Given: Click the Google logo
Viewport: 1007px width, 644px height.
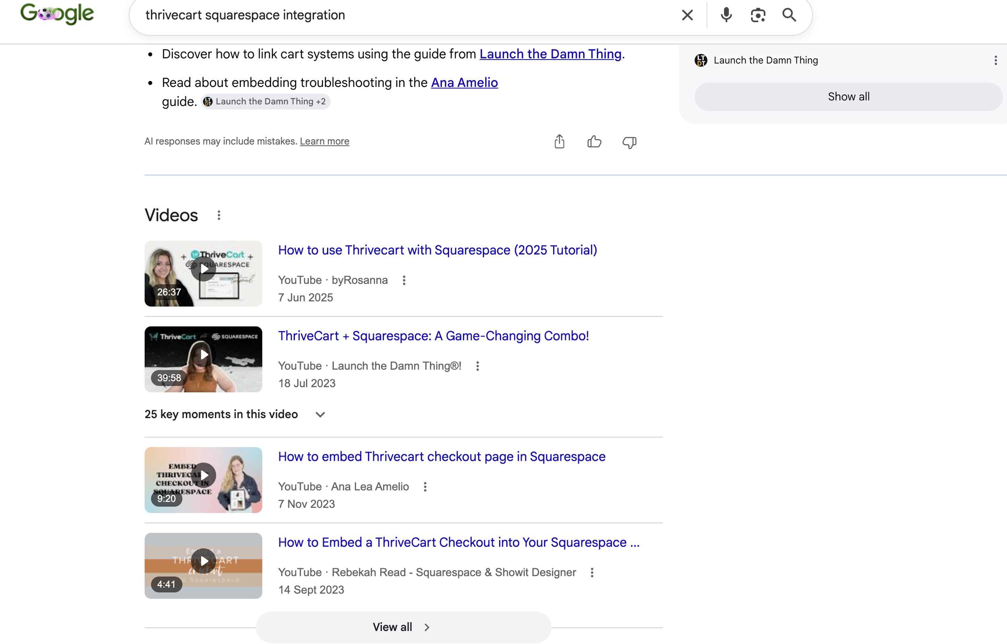Looking at the screenshot, I should pos(57,14).
